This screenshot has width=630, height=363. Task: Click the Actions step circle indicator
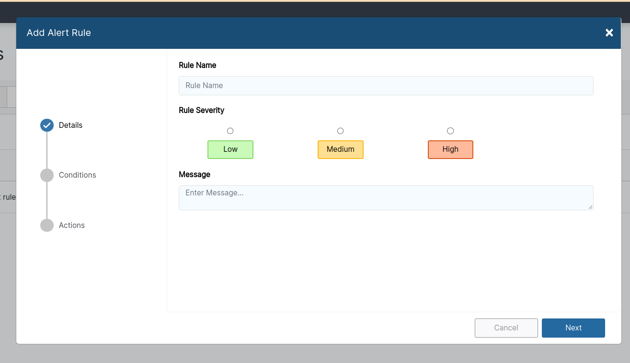pos(46,225)
